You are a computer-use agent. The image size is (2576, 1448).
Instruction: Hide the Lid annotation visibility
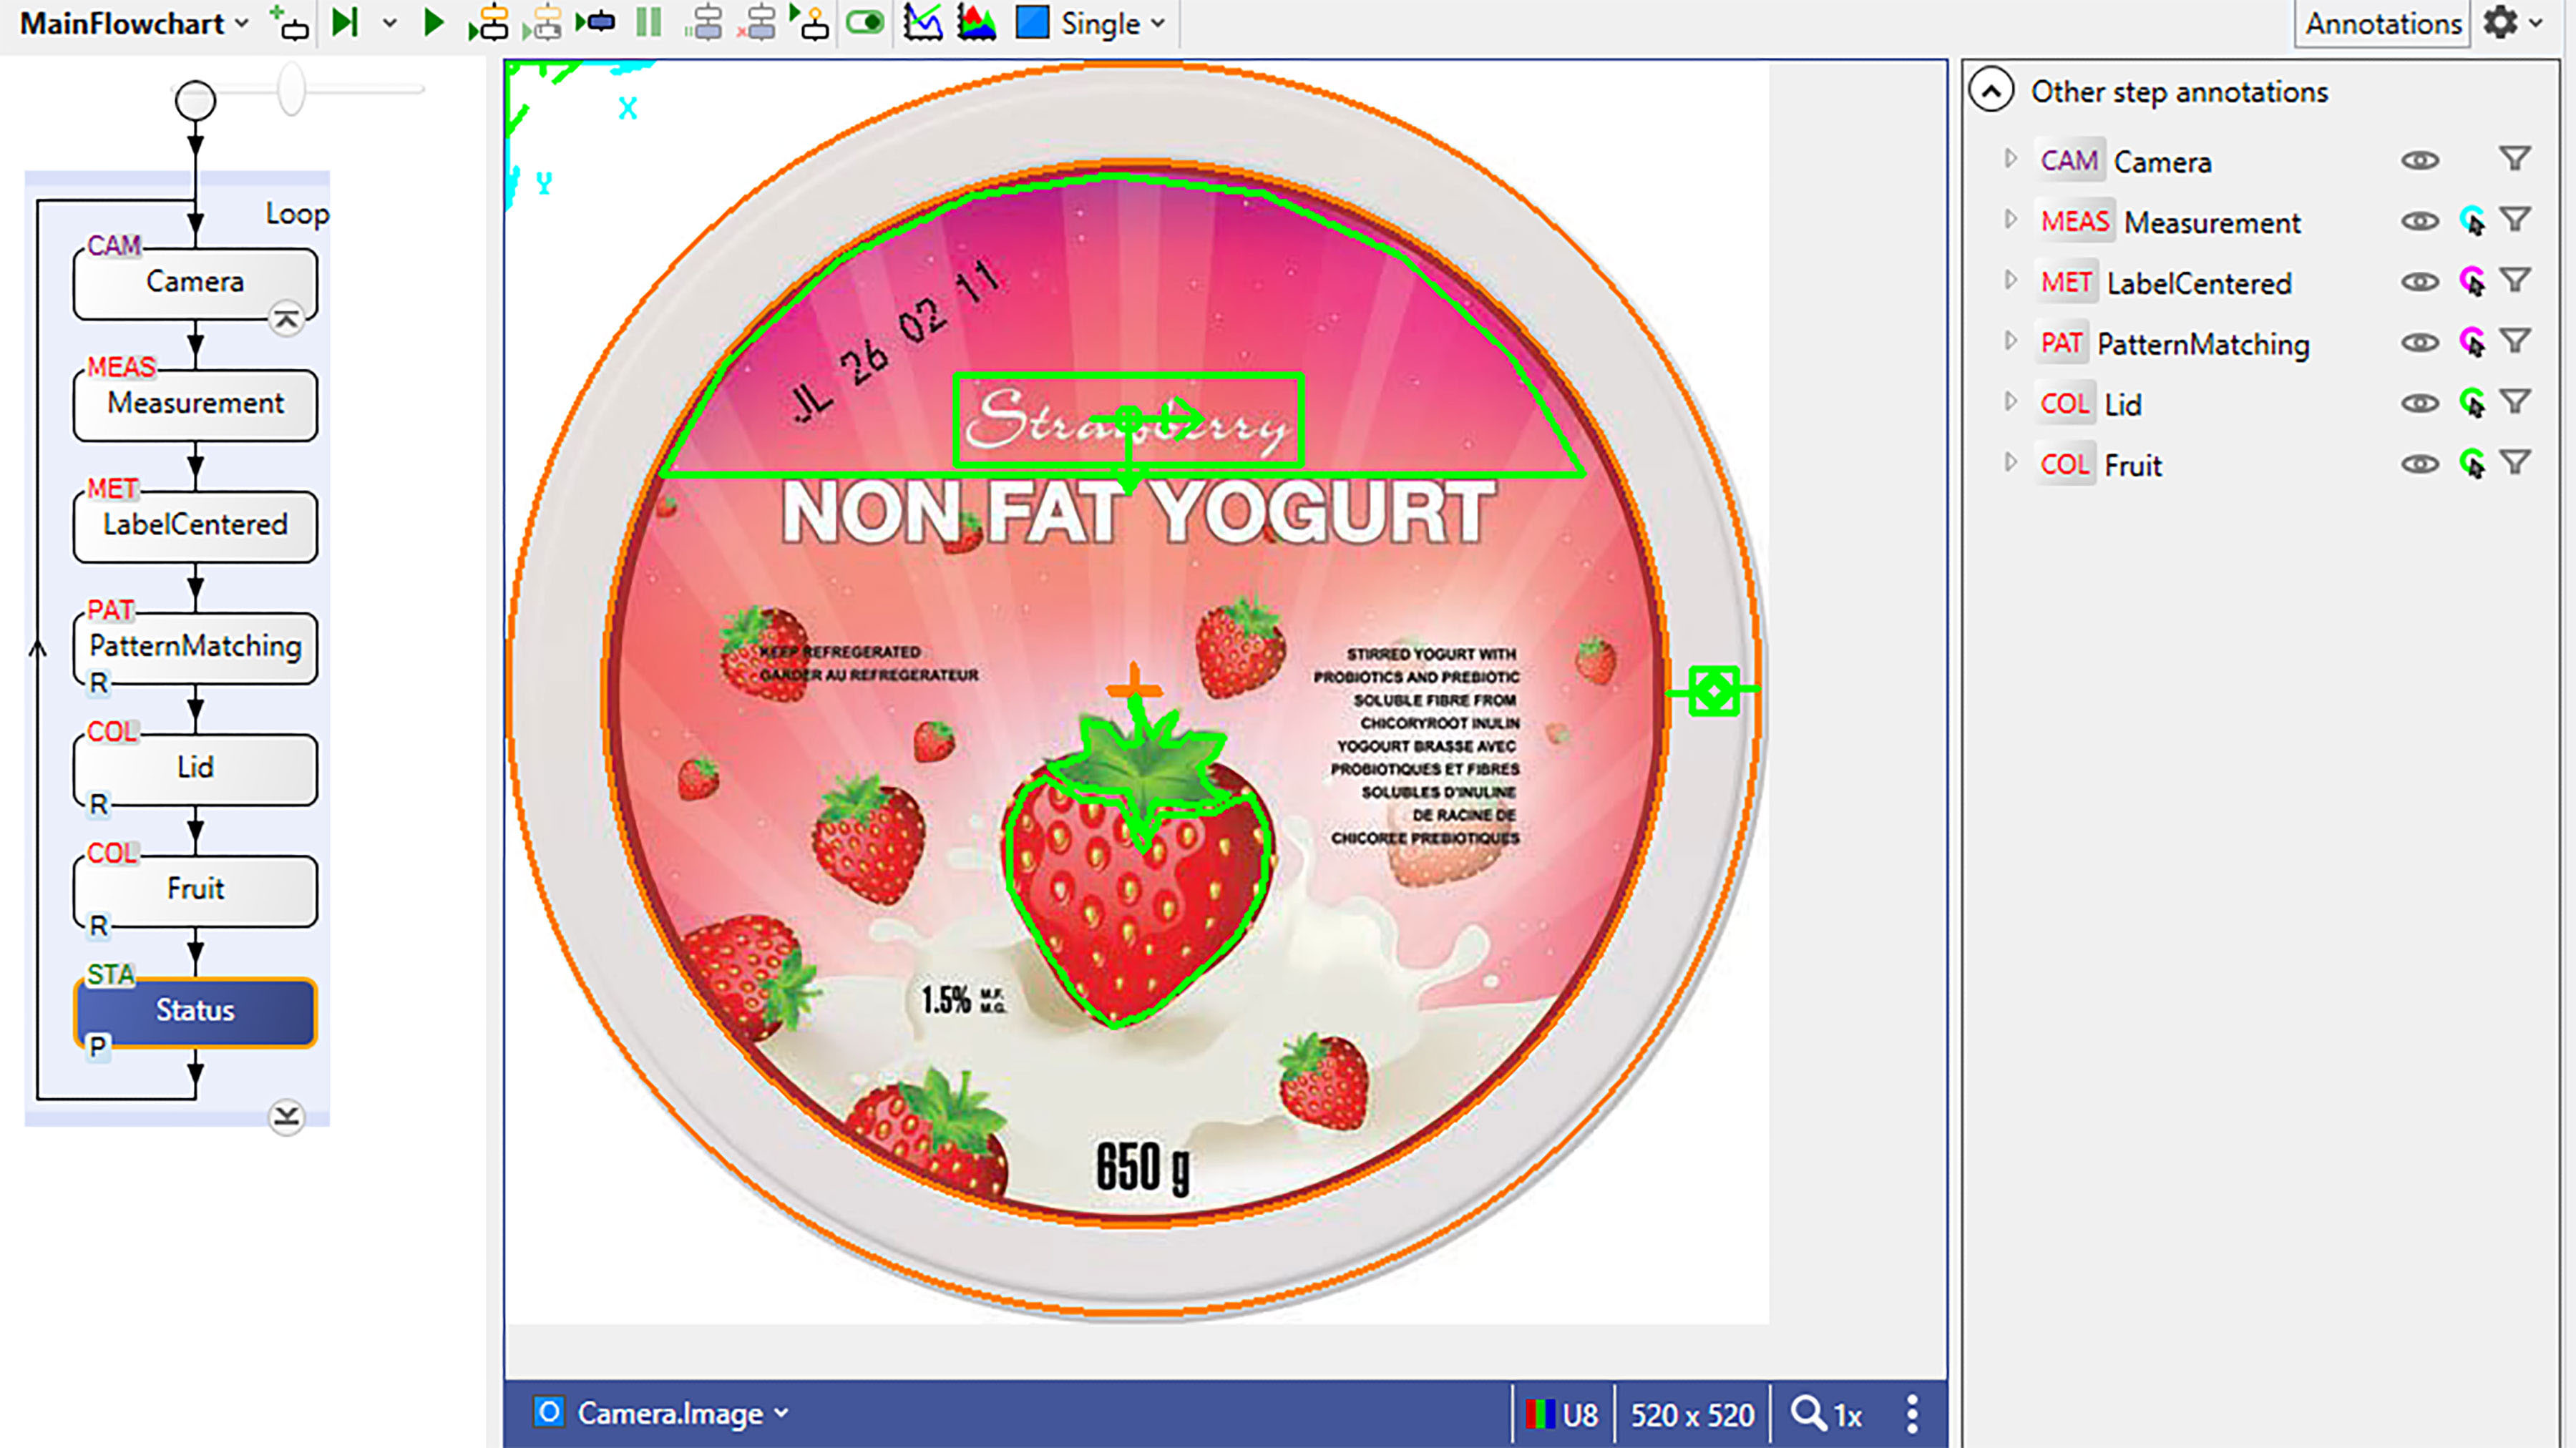coord(2420,403)
